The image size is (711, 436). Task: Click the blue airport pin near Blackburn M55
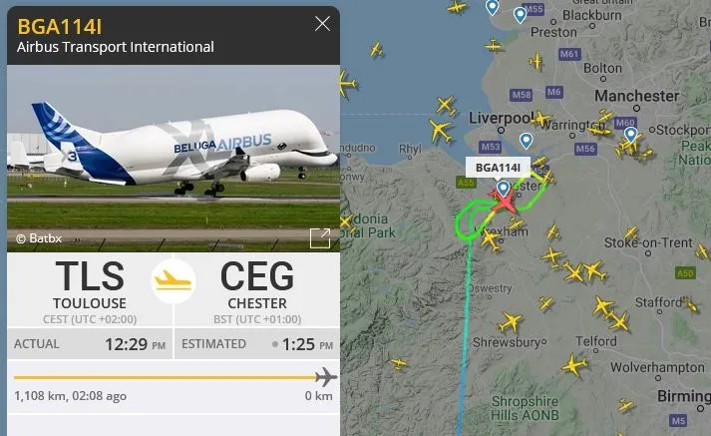(520, 15)
